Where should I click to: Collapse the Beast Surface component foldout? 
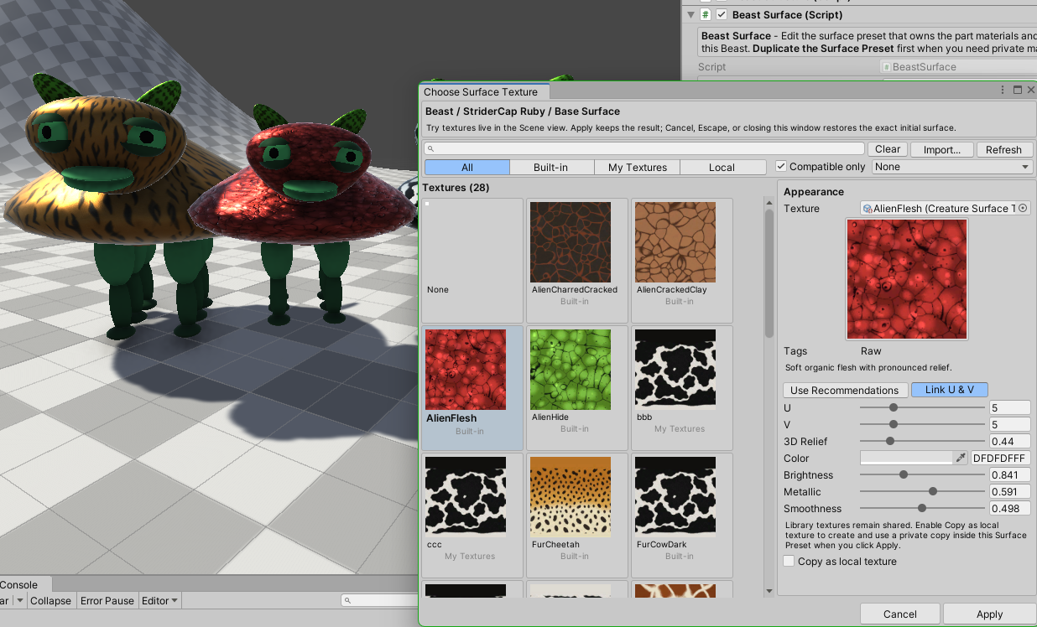(x=690, y=15)
